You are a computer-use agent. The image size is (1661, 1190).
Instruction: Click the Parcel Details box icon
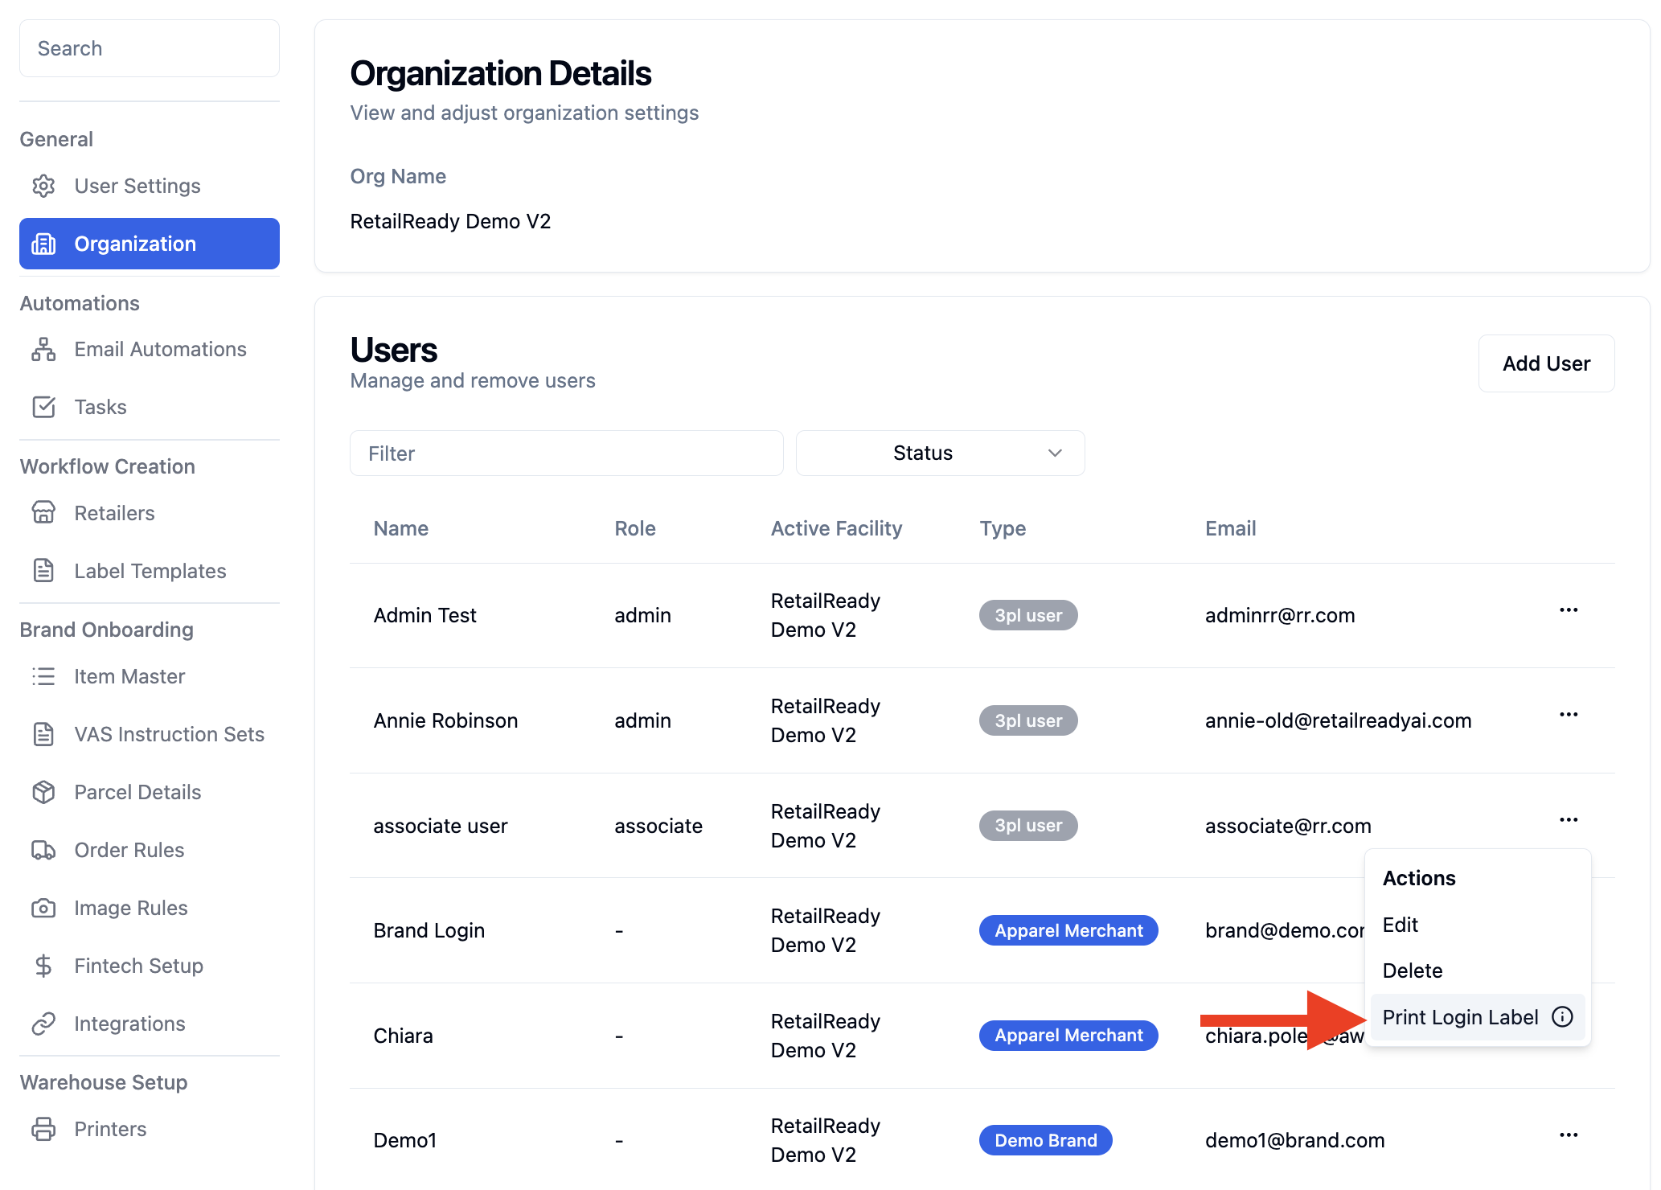[x=43, y=792]
